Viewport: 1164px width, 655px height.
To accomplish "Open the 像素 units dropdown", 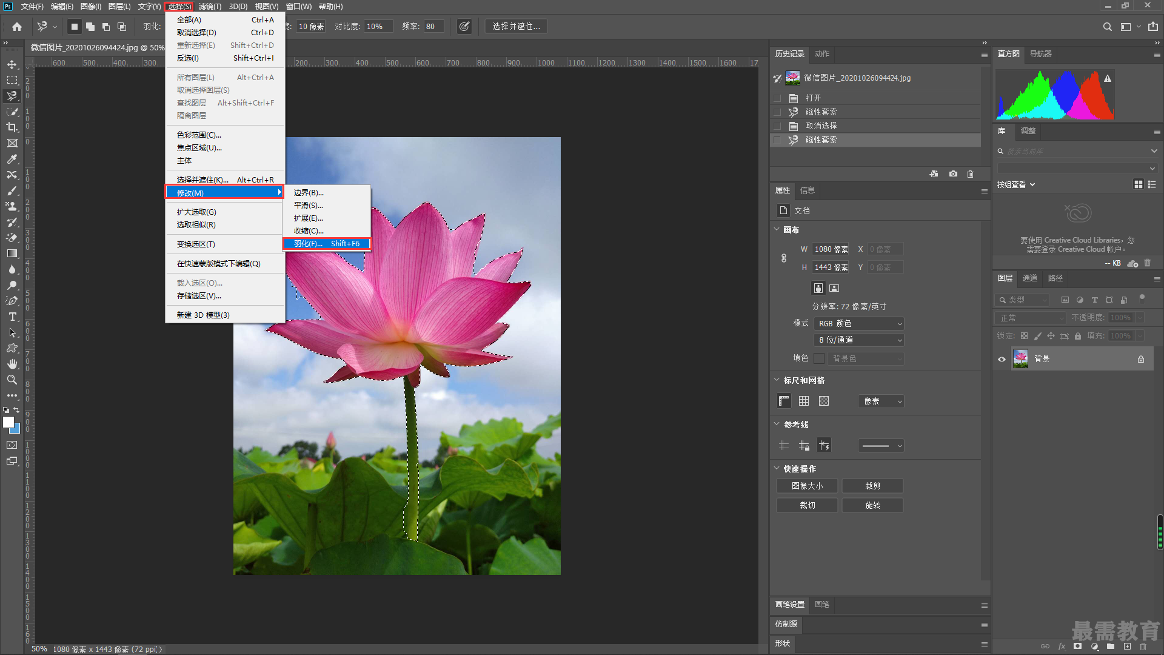I will coord(881,401).
